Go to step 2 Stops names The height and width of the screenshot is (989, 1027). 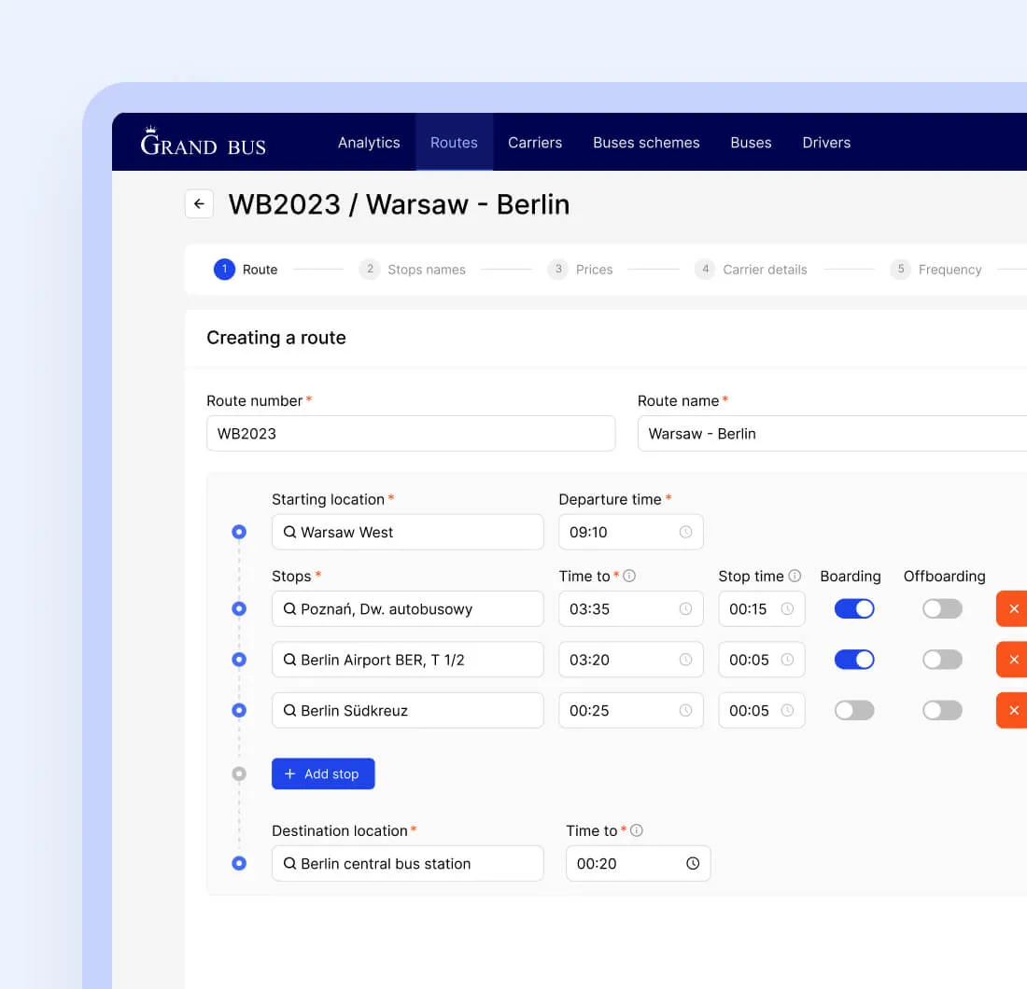click(x=413, y=269)
